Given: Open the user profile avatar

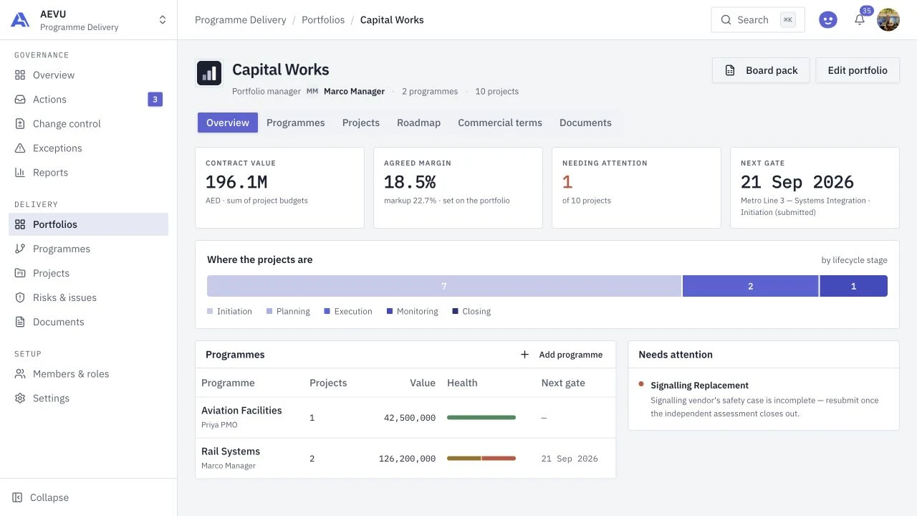Looking at the screenshot, I should (x=888, y=20).
